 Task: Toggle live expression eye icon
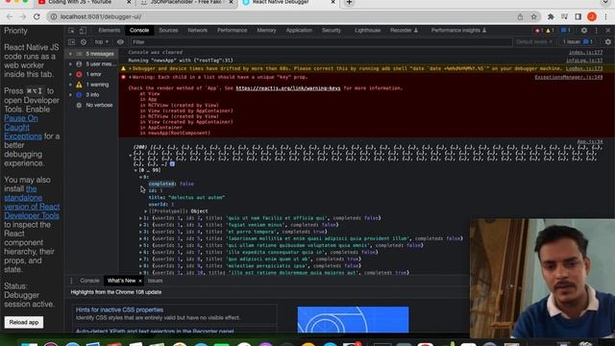(x=120, y=42)
